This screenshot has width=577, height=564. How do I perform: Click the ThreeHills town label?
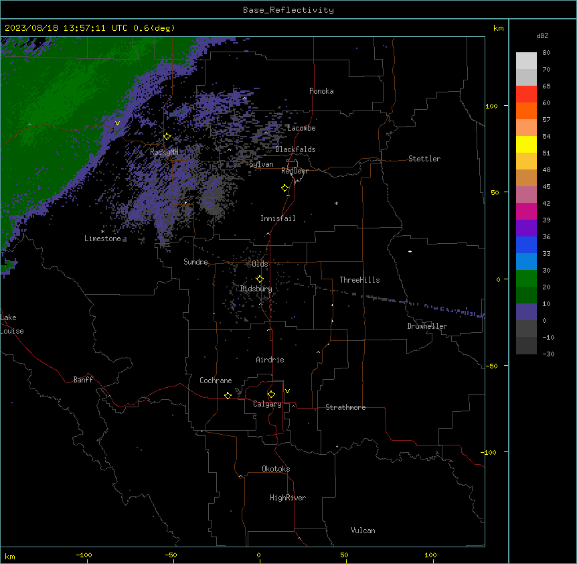click(x=359, y=280)
